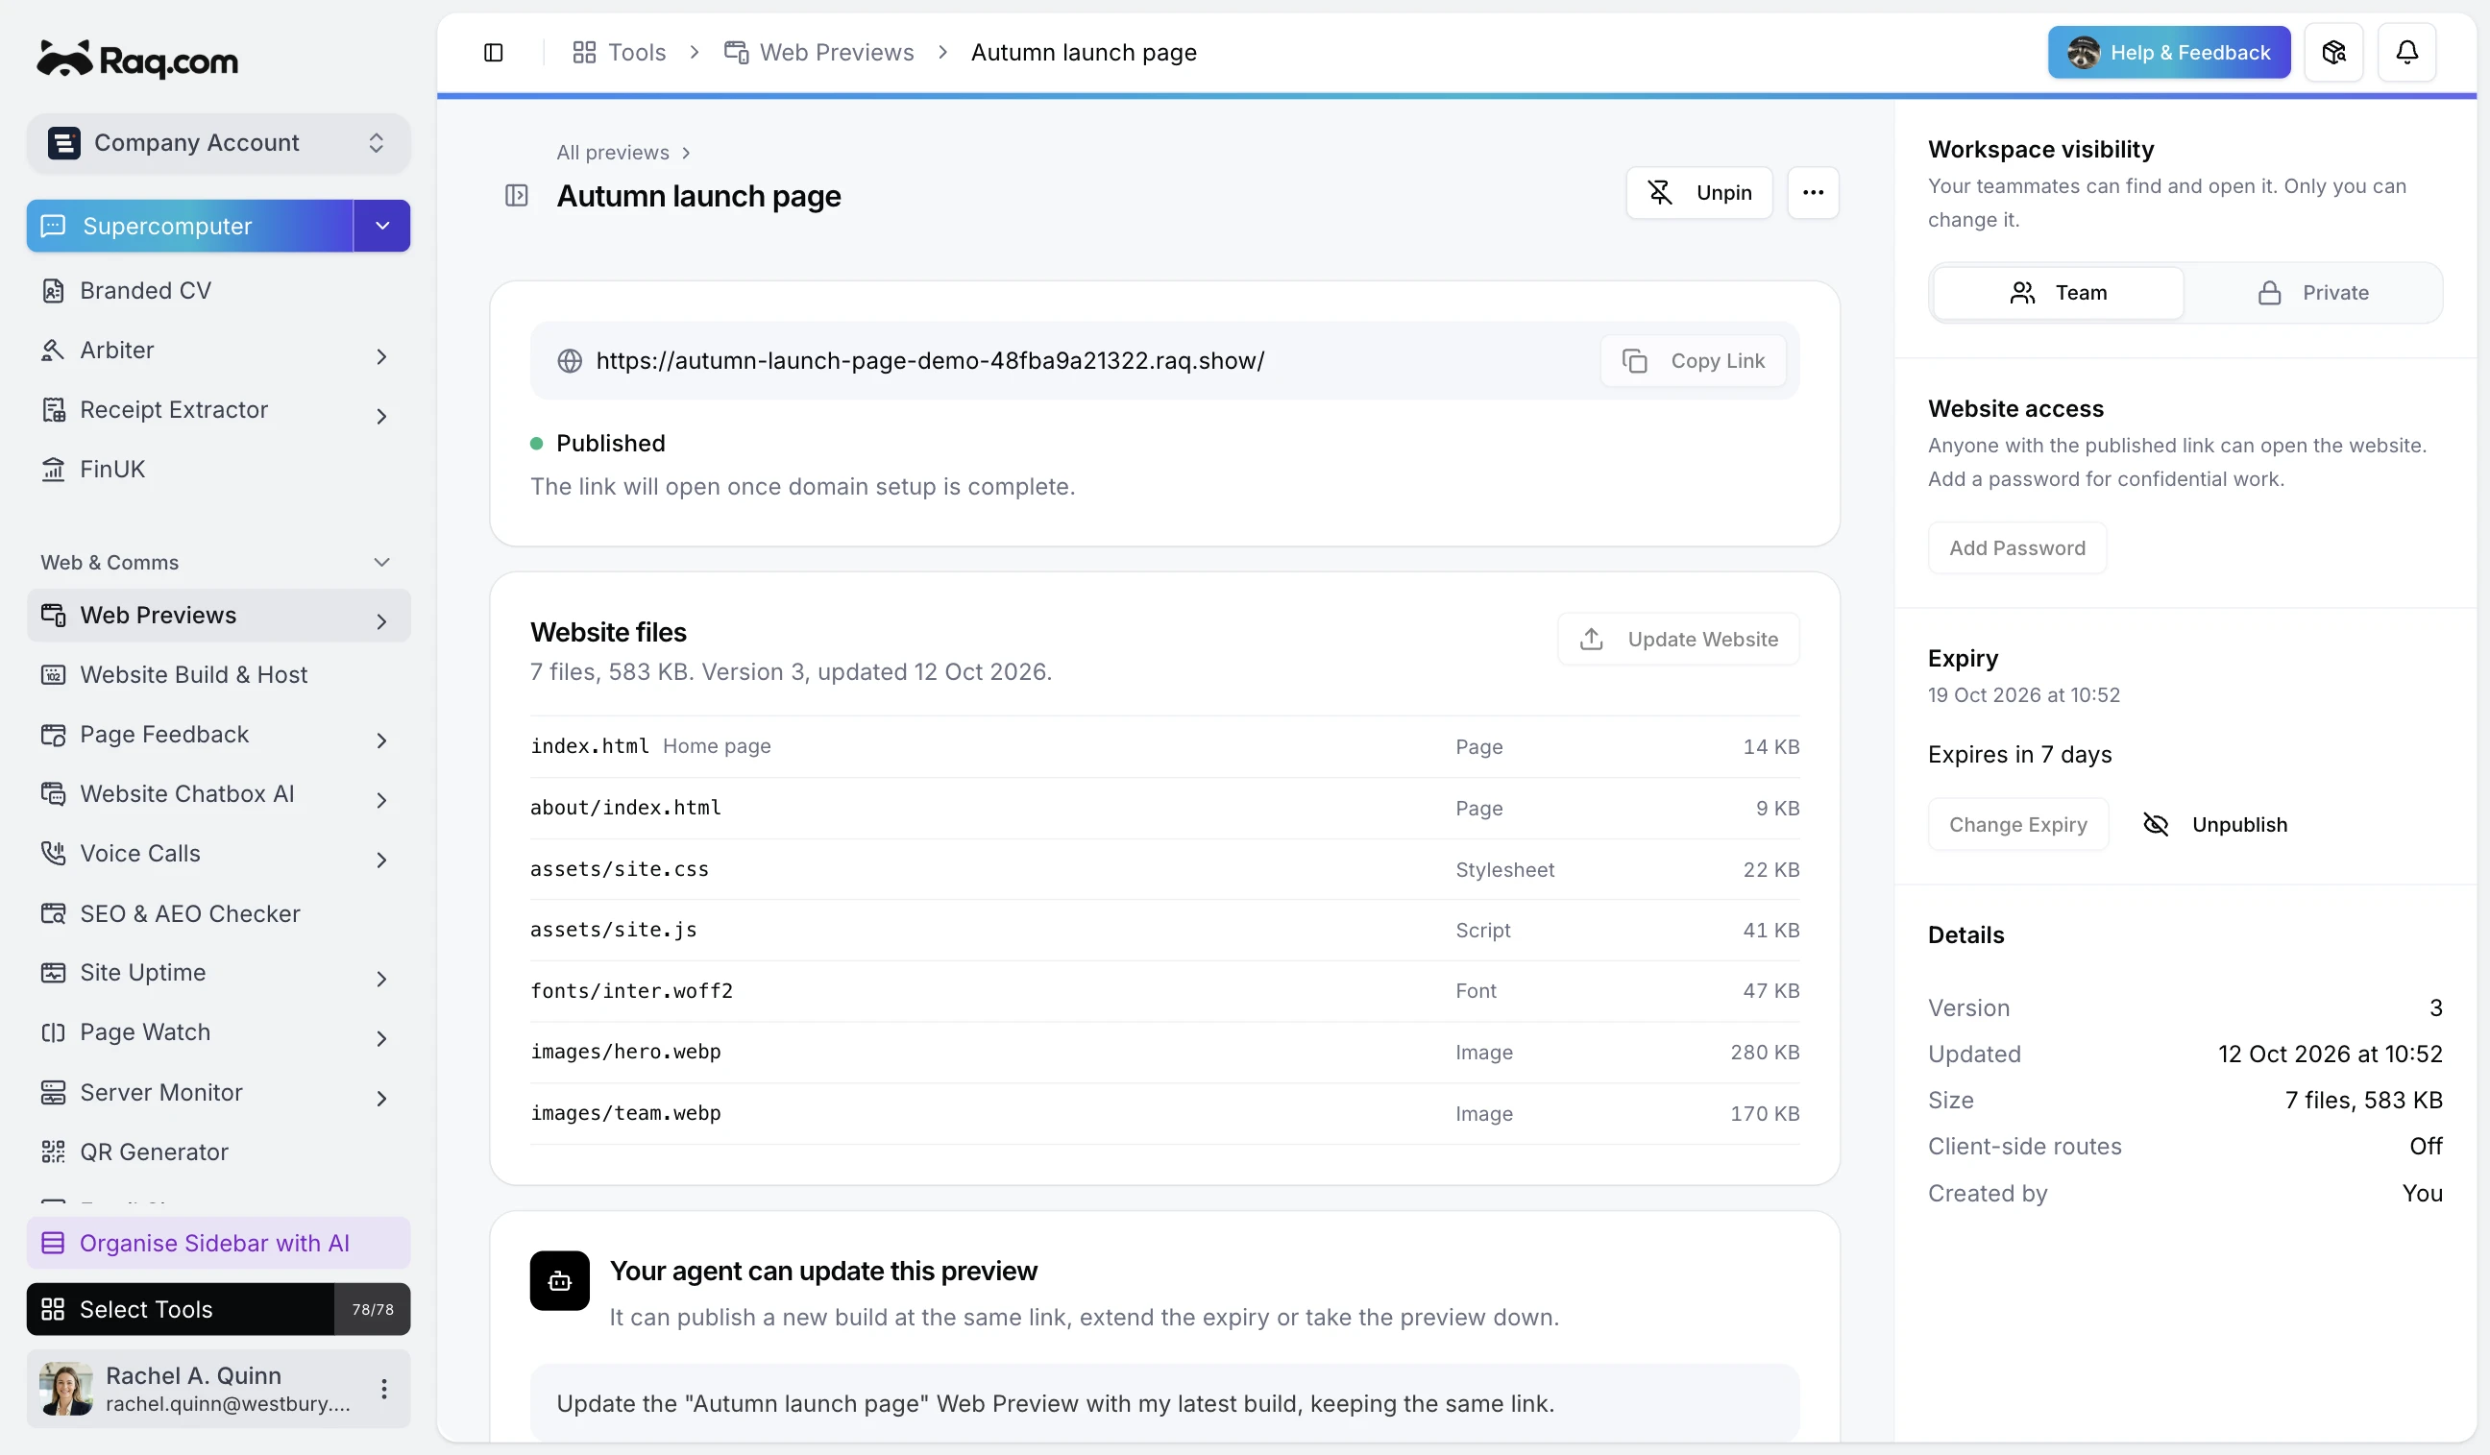Collapse the Web & Comms section
This screenshot has width=2490, height=1455.
coord(381,562)
